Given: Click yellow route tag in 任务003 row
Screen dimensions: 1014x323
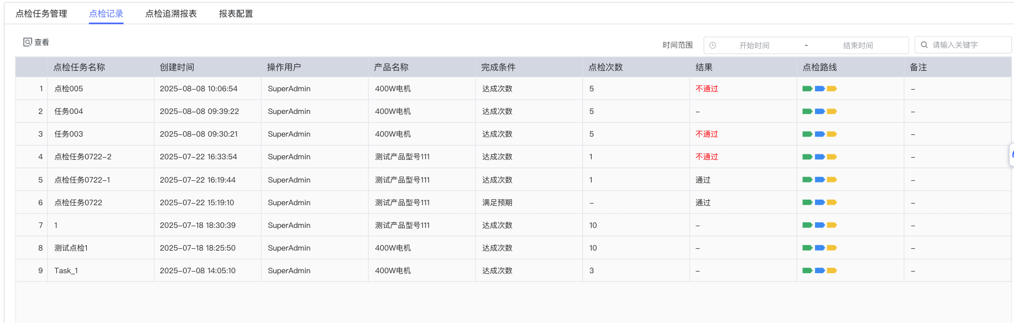Looking at the screenshot, I should point(832,134).
